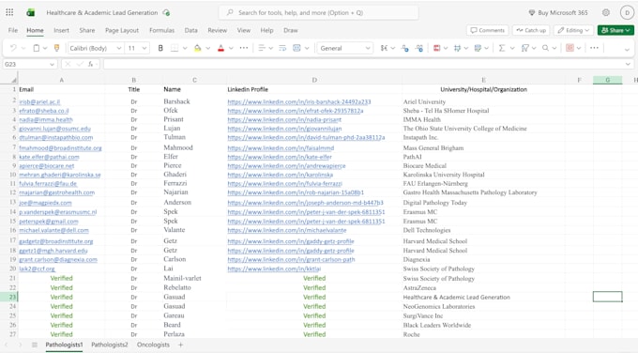The height and width of the screenshot is (353, 638).
Task: Open LinkedIn link for giovannilujan
Action: pos(284,129)
